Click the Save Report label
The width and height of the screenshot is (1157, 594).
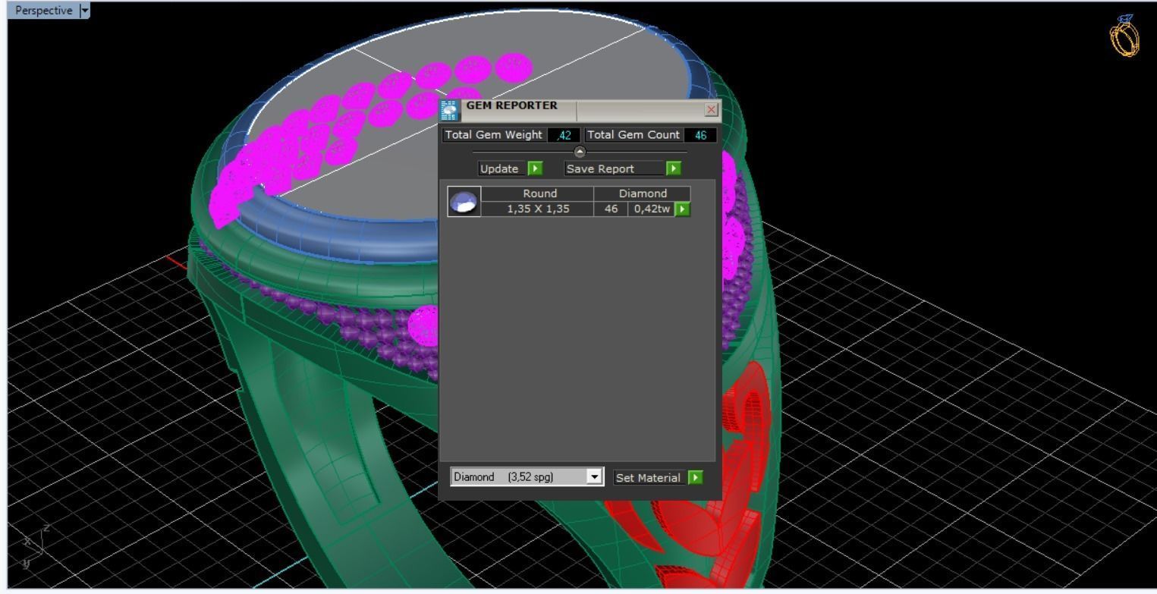point(600,168)
